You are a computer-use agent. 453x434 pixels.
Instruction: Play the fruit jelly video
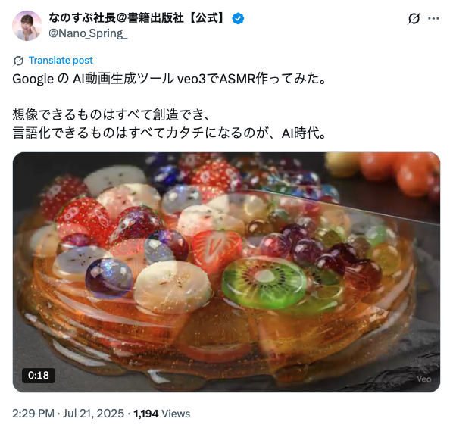click(227, 272)
